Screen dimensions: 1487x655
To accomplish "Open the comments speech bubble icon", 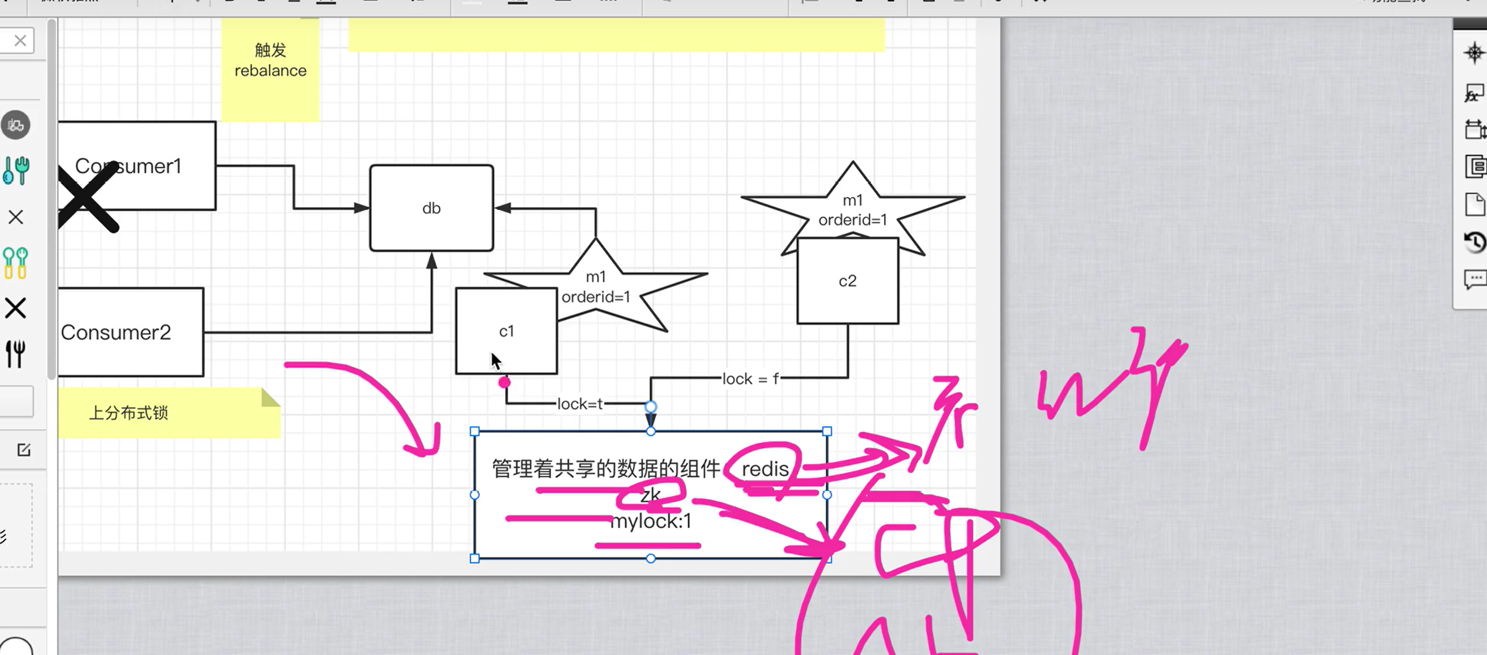I will pos(1475,279).
